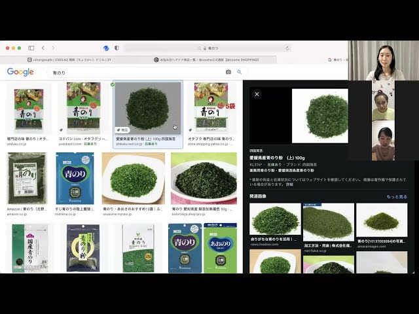The height and width of the screenshot is (314, 419).
Task: Click the Safari address bar showing 青のり
Action: tap(208, 48)
